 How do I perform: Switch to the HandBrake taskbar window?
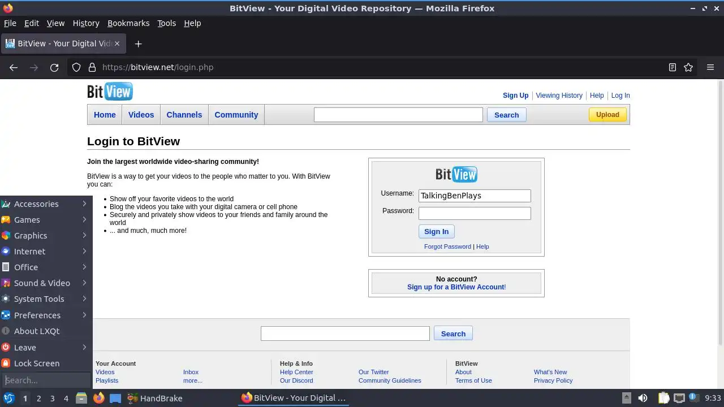click(154, 399)
